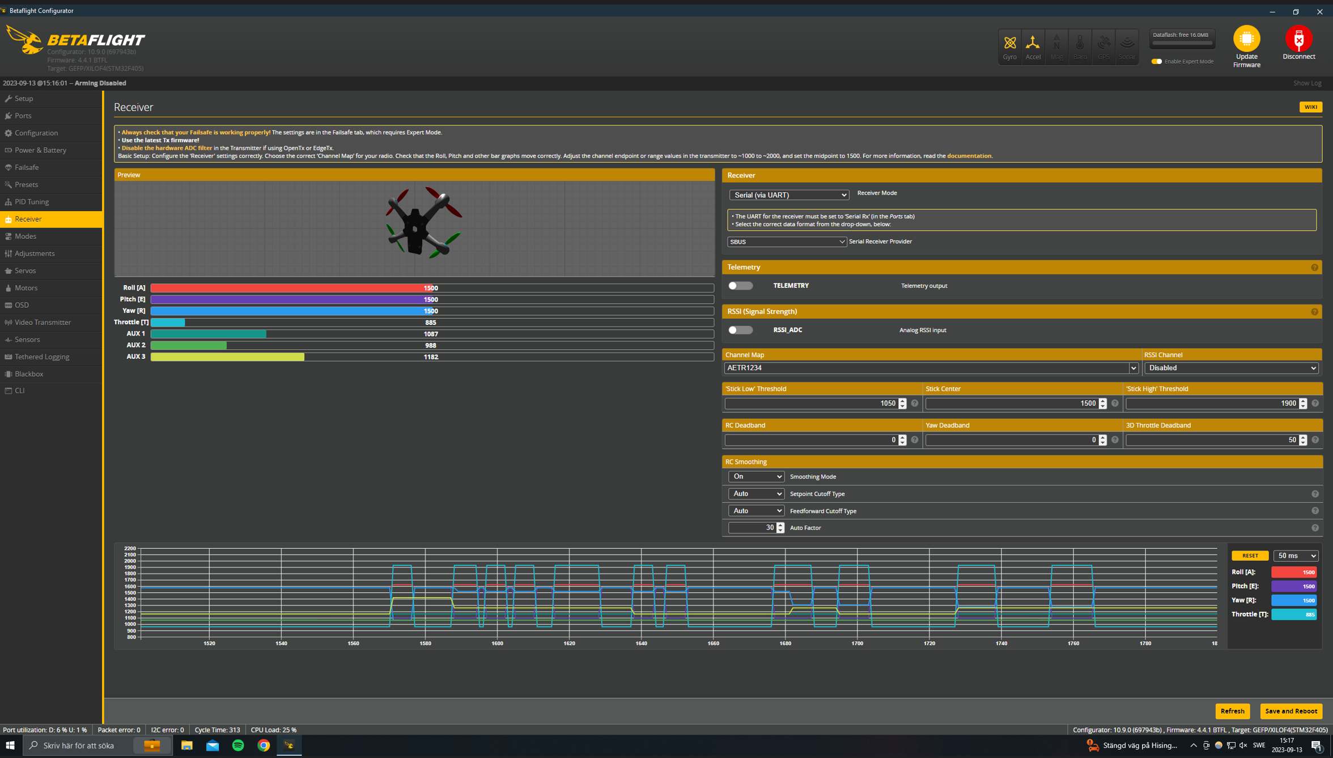Switch to the Failsafe tab
The width and height of the screenshot is (1333, 758).
[27, 167]
